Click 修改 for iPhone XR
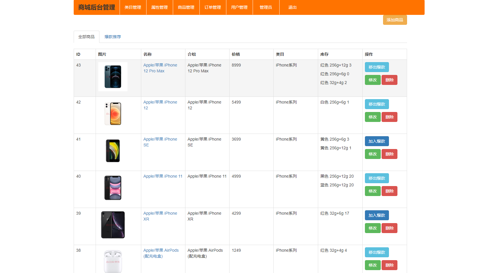 click(373, 228)
